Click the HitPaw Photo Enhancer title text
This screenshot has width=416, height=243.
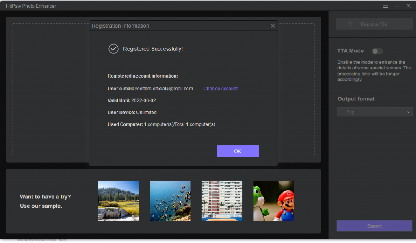click(31, 6)
